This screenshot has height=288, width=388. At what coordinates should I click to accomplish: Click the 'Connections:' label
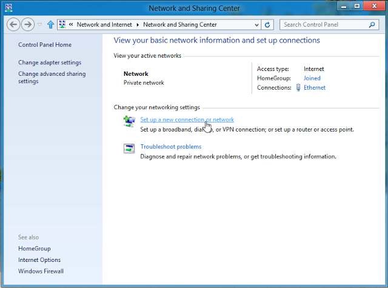[x=274, y=87]
